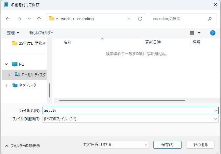Expand the address bar history dropdown

pos(129,19)
